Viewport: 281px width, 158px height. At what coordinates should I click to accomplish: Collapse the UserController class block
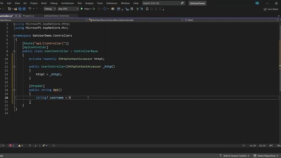click(14, 51)
